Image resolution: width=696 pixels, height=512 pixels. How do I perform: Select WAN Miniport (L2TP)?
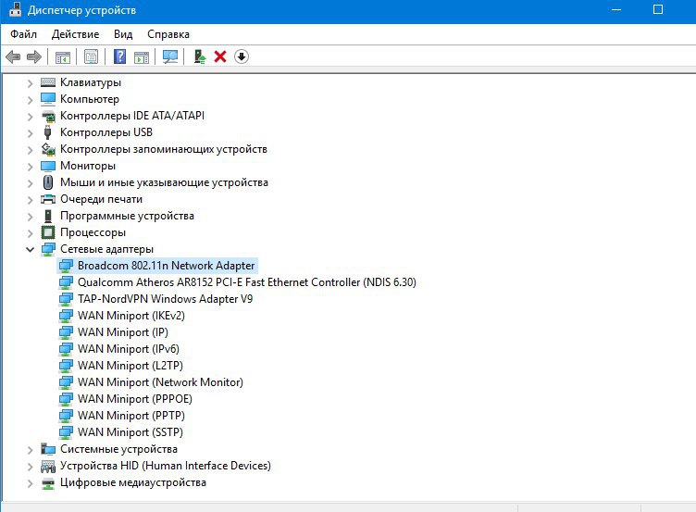point(130,366)
